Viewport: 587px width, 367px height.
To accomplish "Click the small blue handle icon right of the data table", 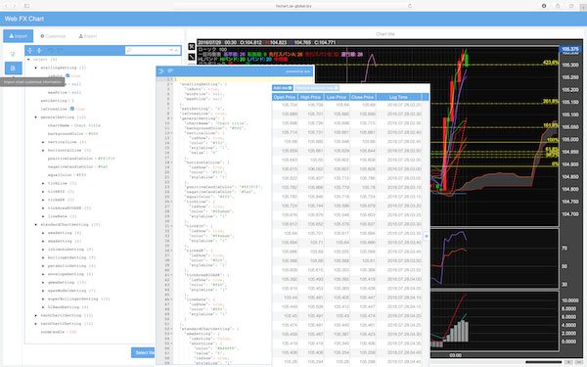I will coord(426,236).
